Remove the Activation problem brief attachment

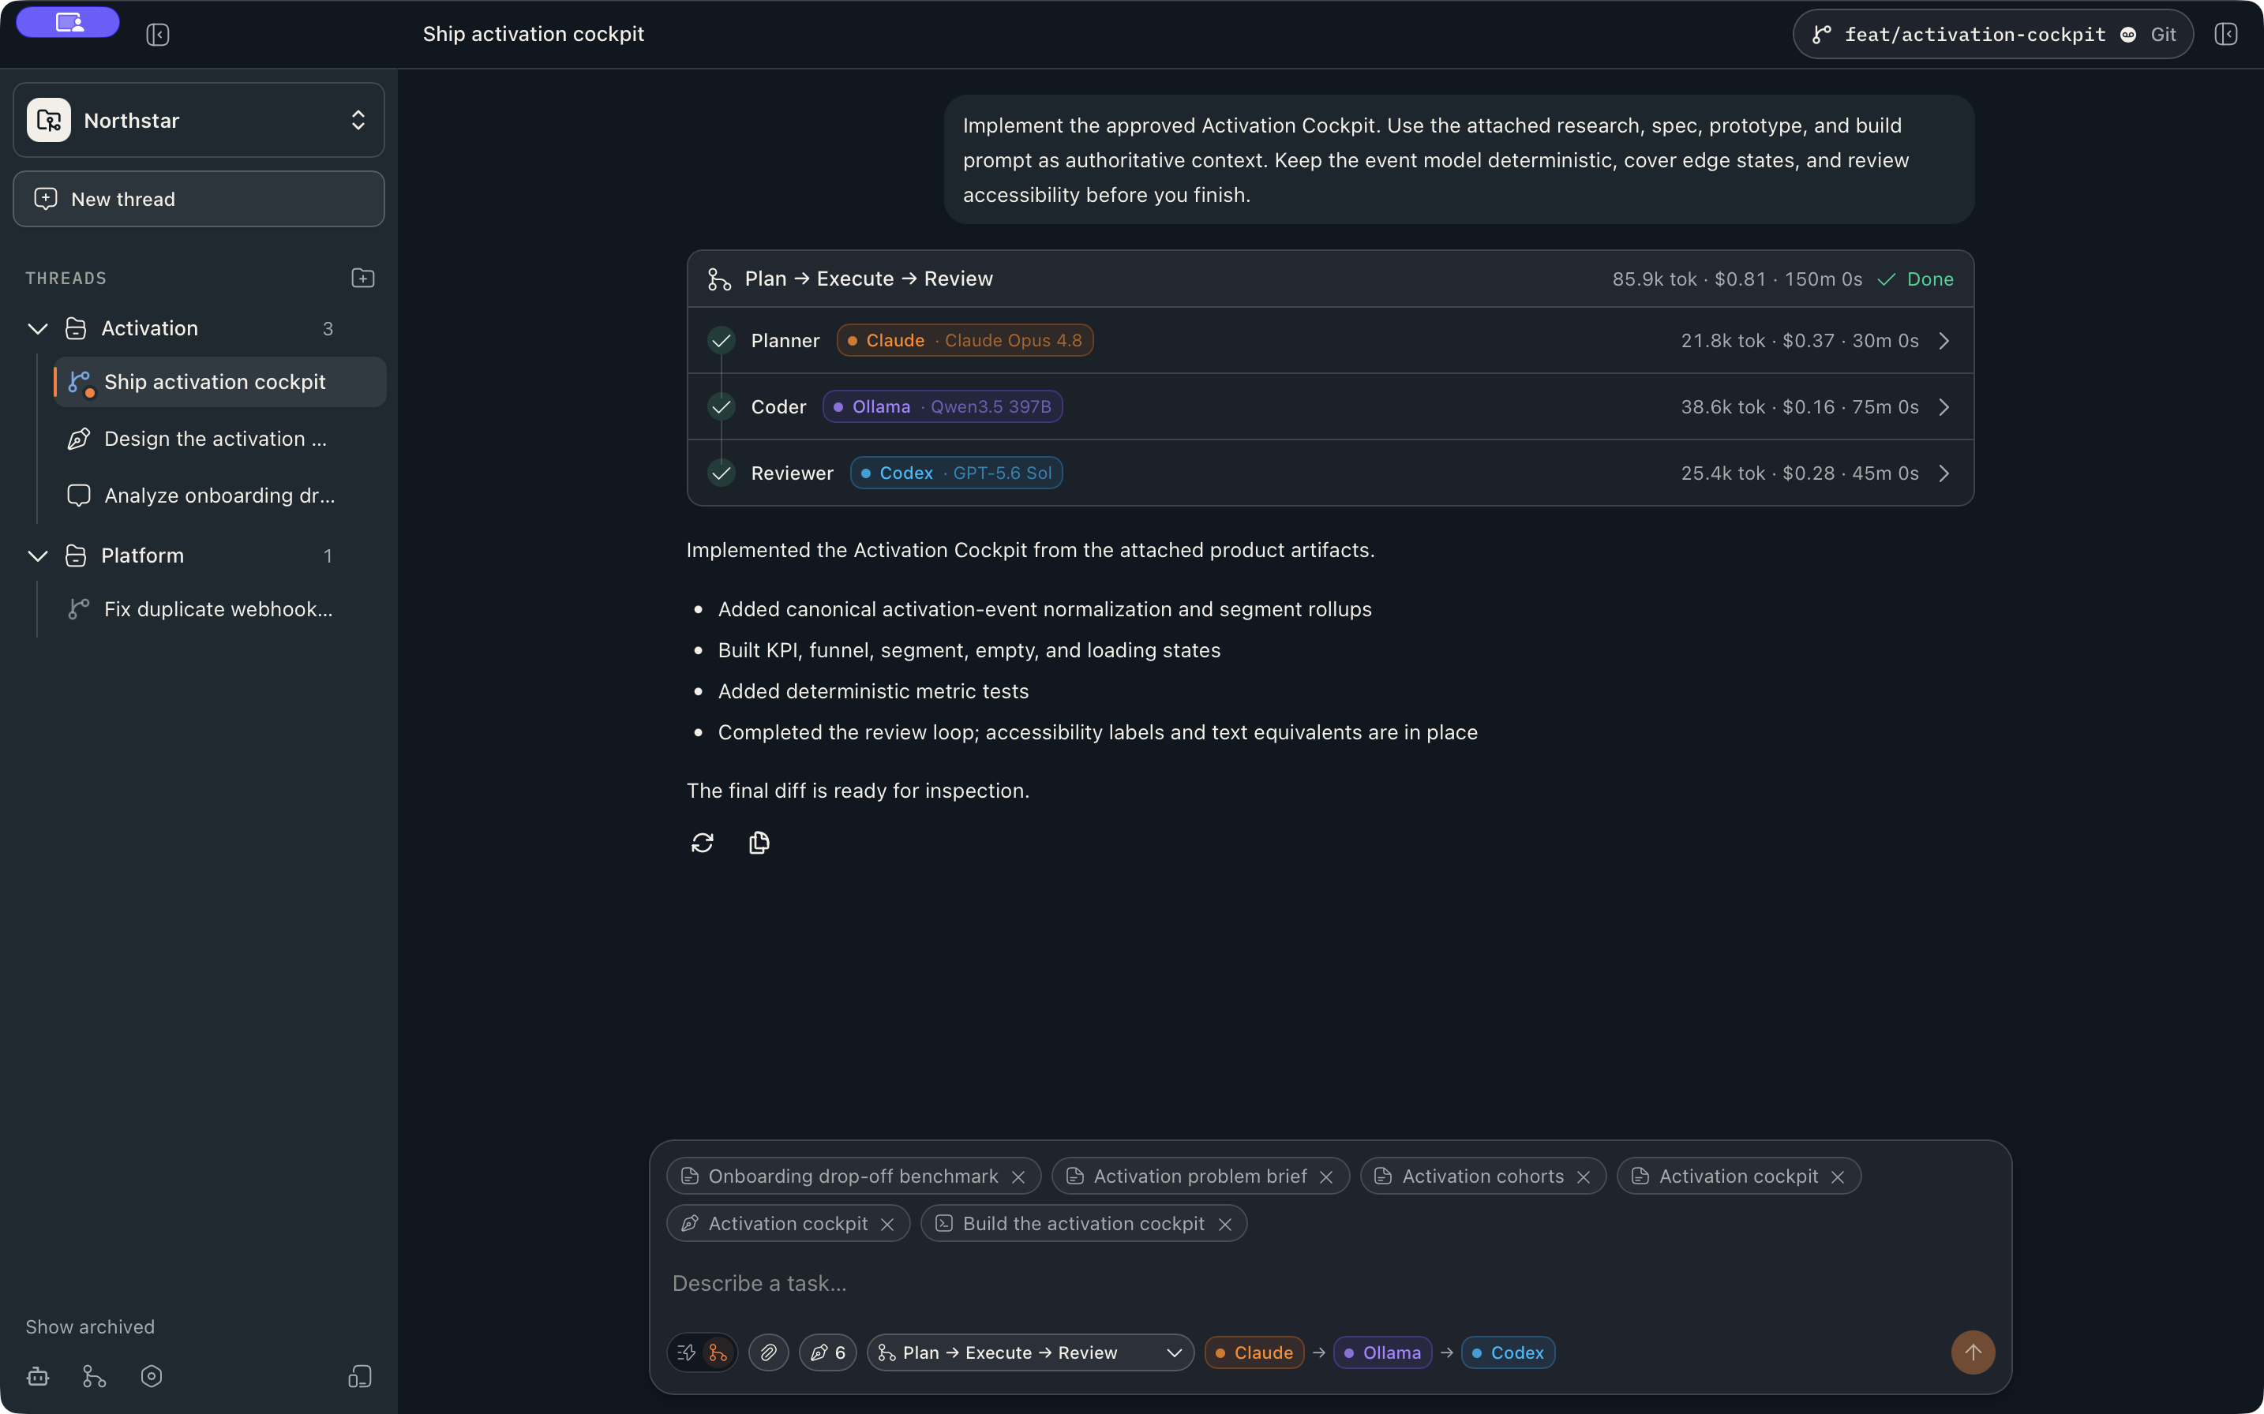1325,1176
